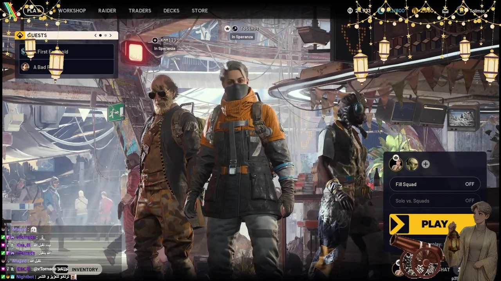
Task: Open the WORKSHOP tab
Action: 72,11
